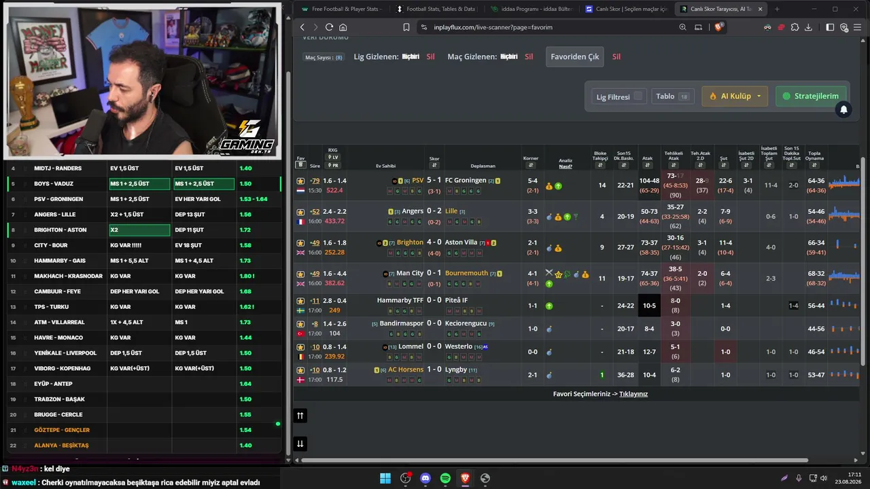Screen dimensions: 870x489
Task: Open the AI Kulüp dropdown
Action: 735,96
